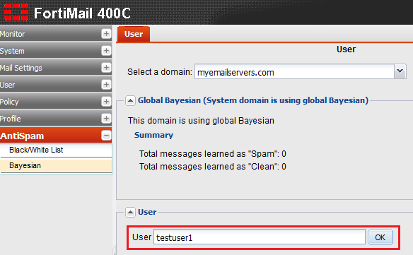Open the Profile sidebar menu

(x=56, y=119)
